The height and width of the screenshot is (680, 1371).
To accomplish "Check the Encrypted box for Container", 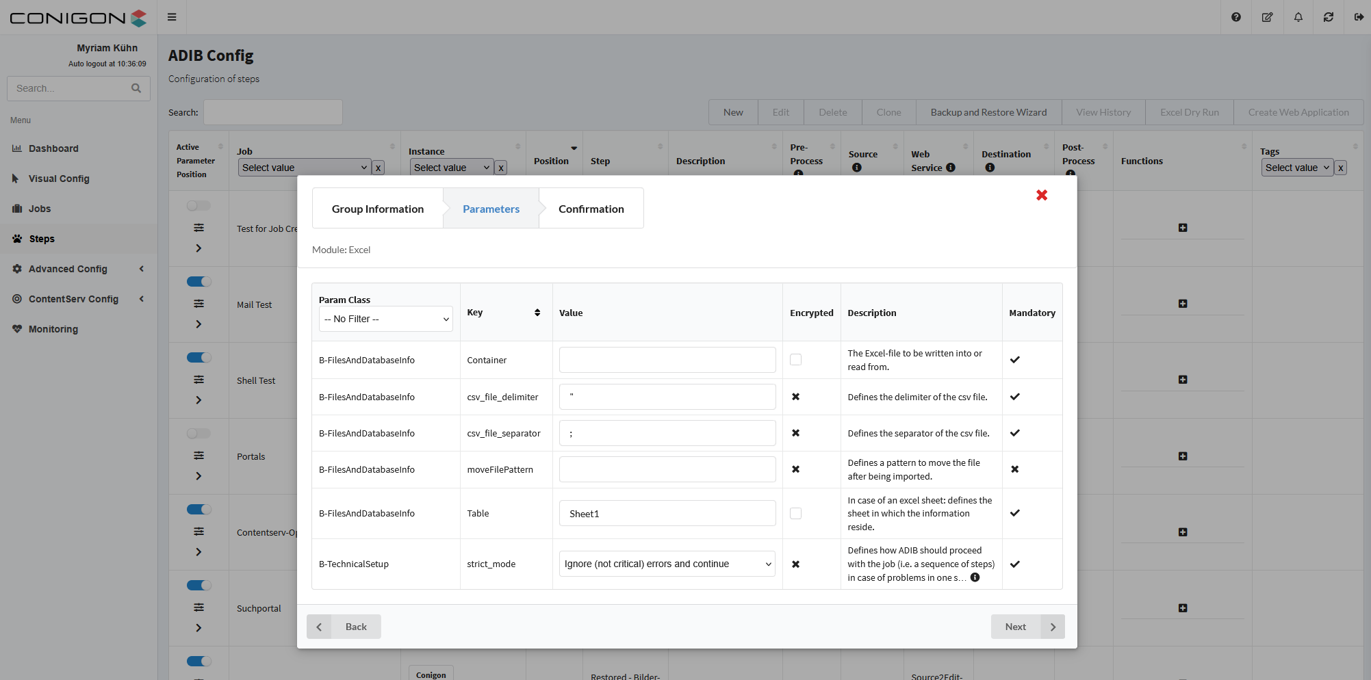I will coord(795,360).
